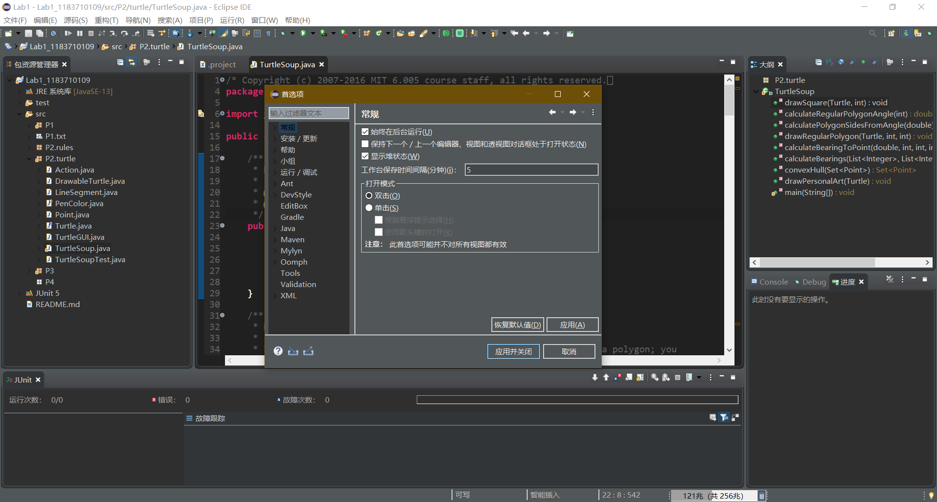The width and height of the screenshot is (937, 502).
Task: Toggle '始终在后台运行' checkbox
Action: [365, 132]
